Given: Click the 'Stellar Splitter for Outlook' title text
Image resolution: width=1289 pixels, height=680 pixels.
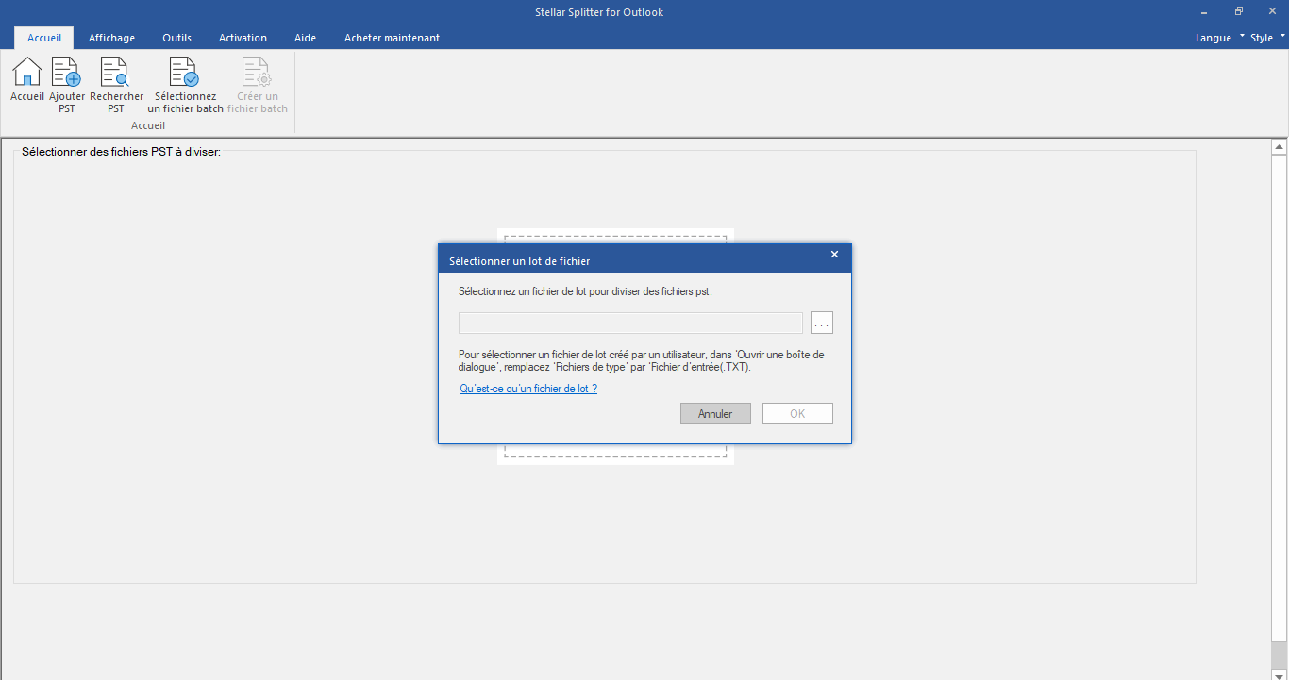Looking at the screenshot, I should point(599,12).
